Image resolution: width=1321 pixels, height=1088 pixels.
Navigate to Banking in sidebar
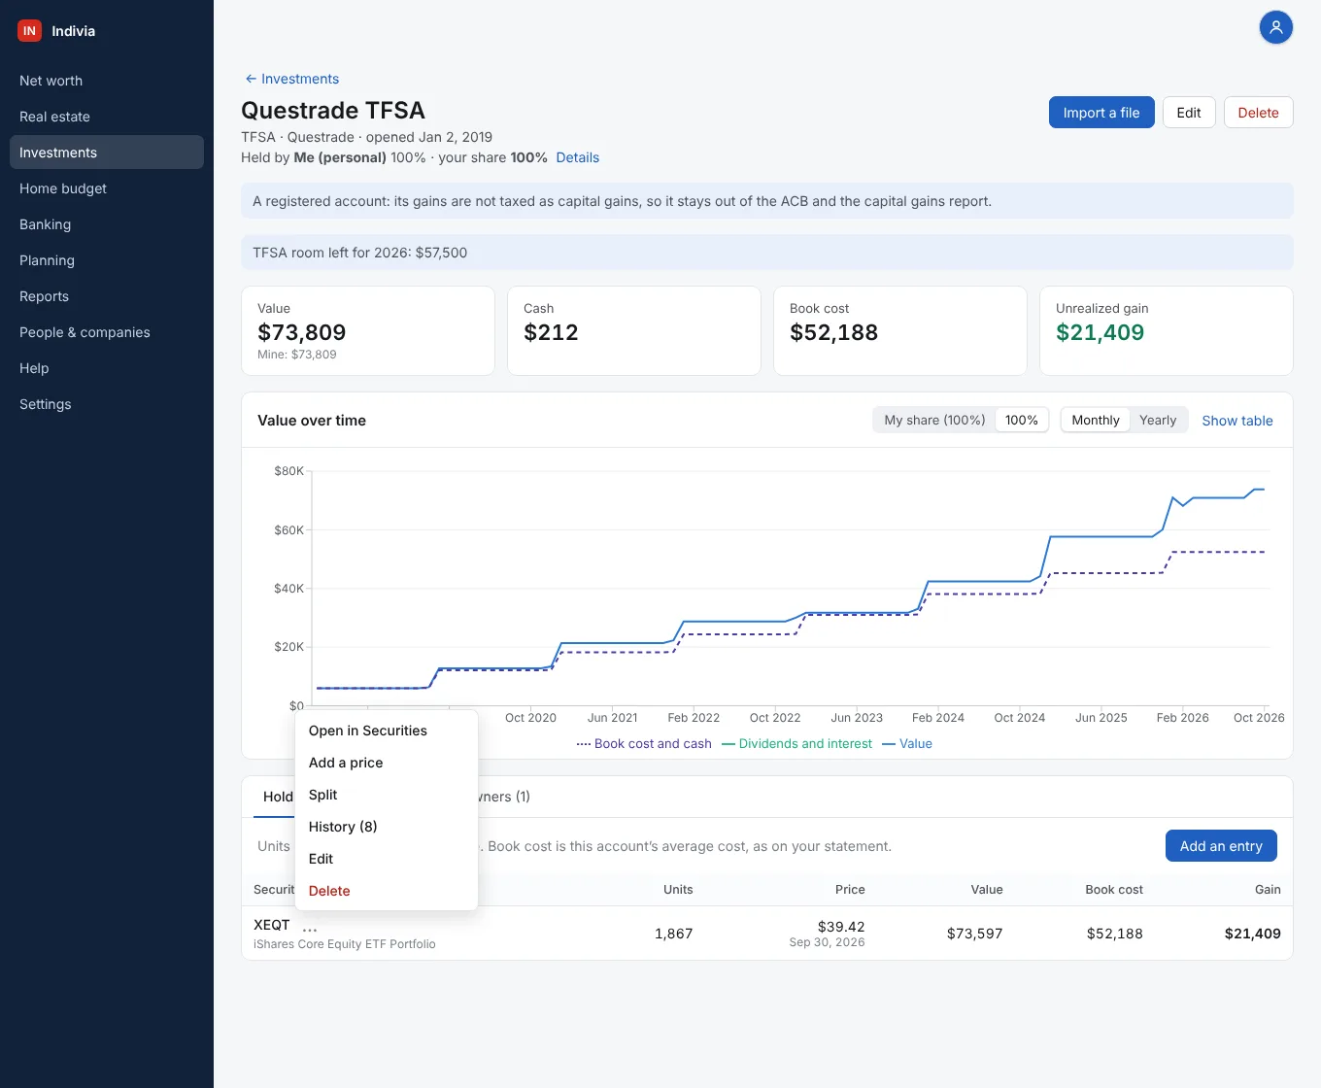[x=107, y=224]
